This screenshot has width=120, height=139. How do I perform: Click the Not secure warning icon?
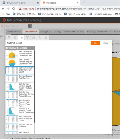coord(20,9)
